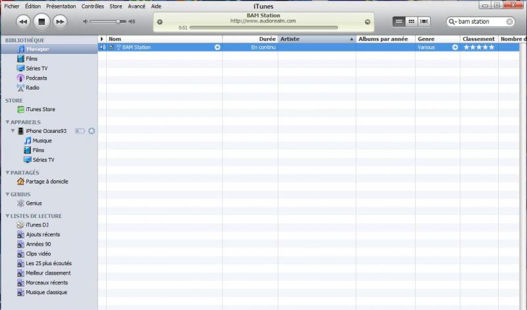Click the left round icon in display
The height and width of the screenshot is (310, 527).
click(159, 22)
